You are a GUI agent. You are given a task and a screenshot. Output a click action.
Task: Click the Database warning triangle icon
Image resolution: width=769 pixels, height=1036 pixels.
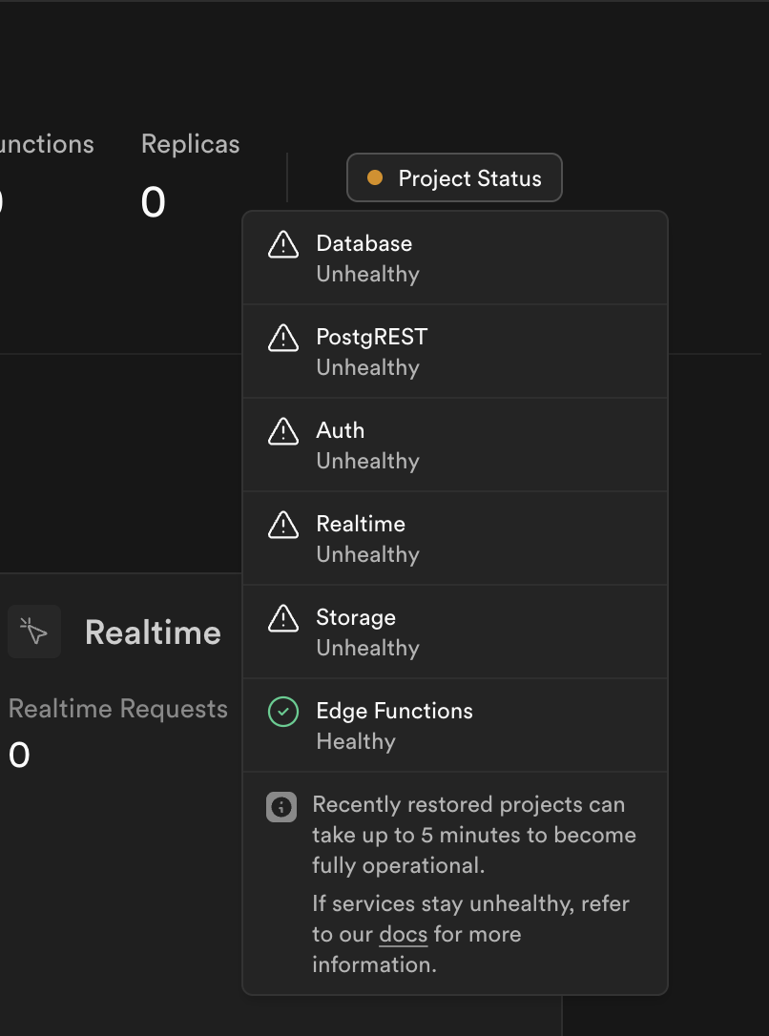(283, 245)
